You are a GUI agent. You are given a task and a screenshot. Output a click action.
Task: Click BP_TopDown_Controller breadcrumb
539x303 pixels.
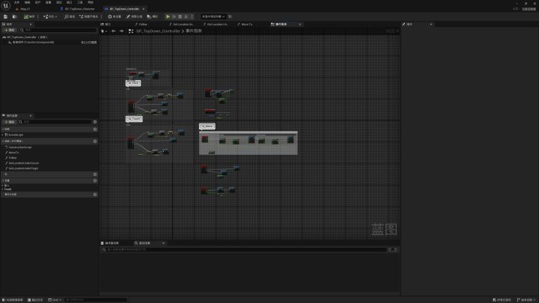158,31
